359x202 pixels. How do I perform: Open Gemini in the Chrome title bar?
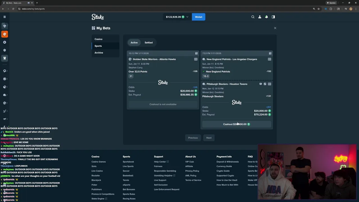331,3
